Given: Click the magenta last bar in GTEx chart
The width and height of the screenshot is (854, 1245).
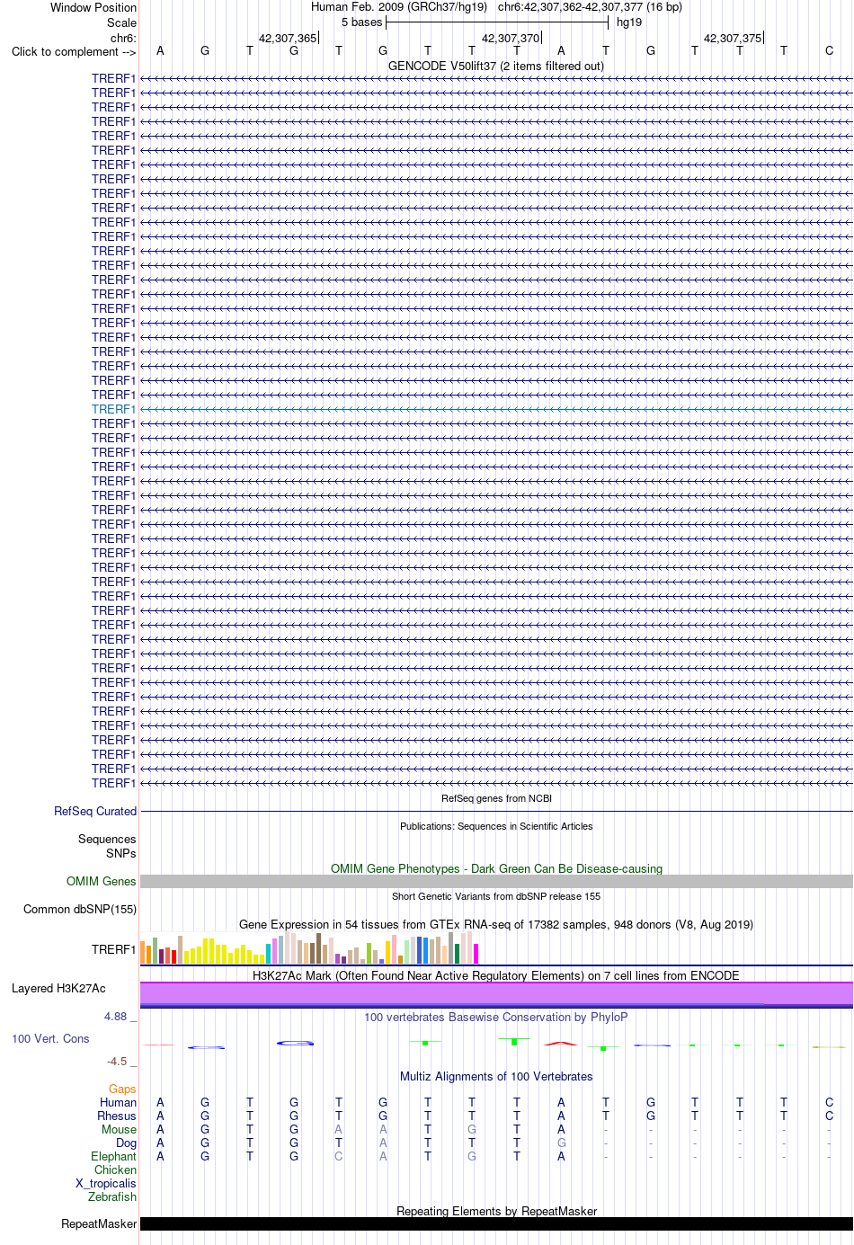Looking at the screenshot, I should [476, 954].
